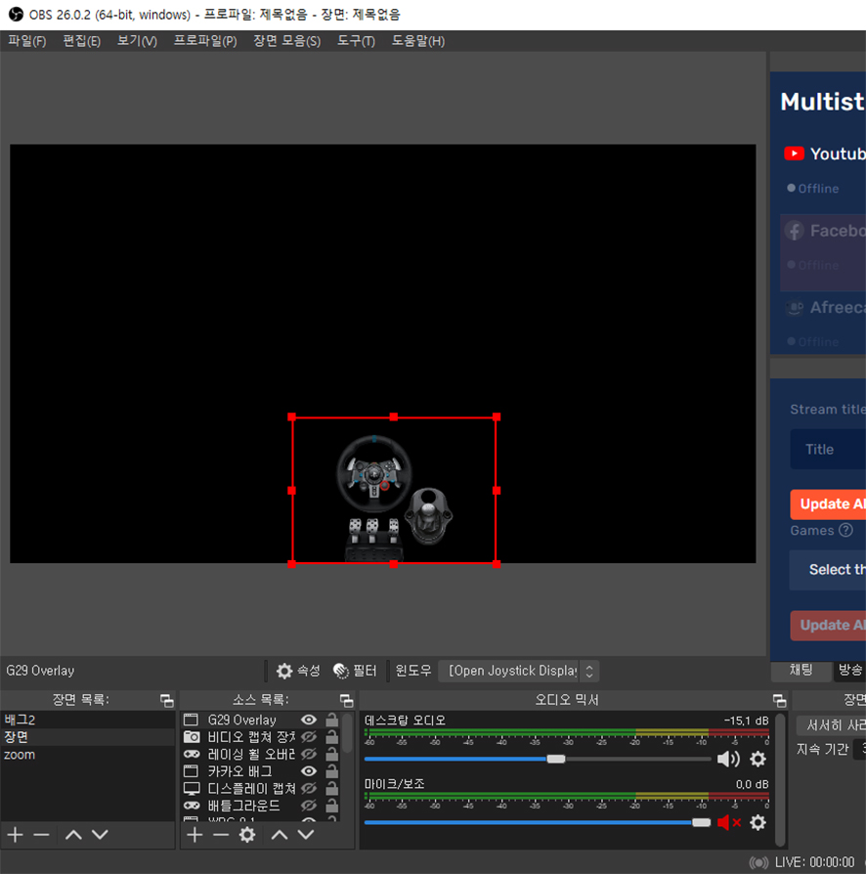This screenshot has width=866, height=874.
Task: Select the G29 wheel overlay in preview
Action: click(394, 491)
